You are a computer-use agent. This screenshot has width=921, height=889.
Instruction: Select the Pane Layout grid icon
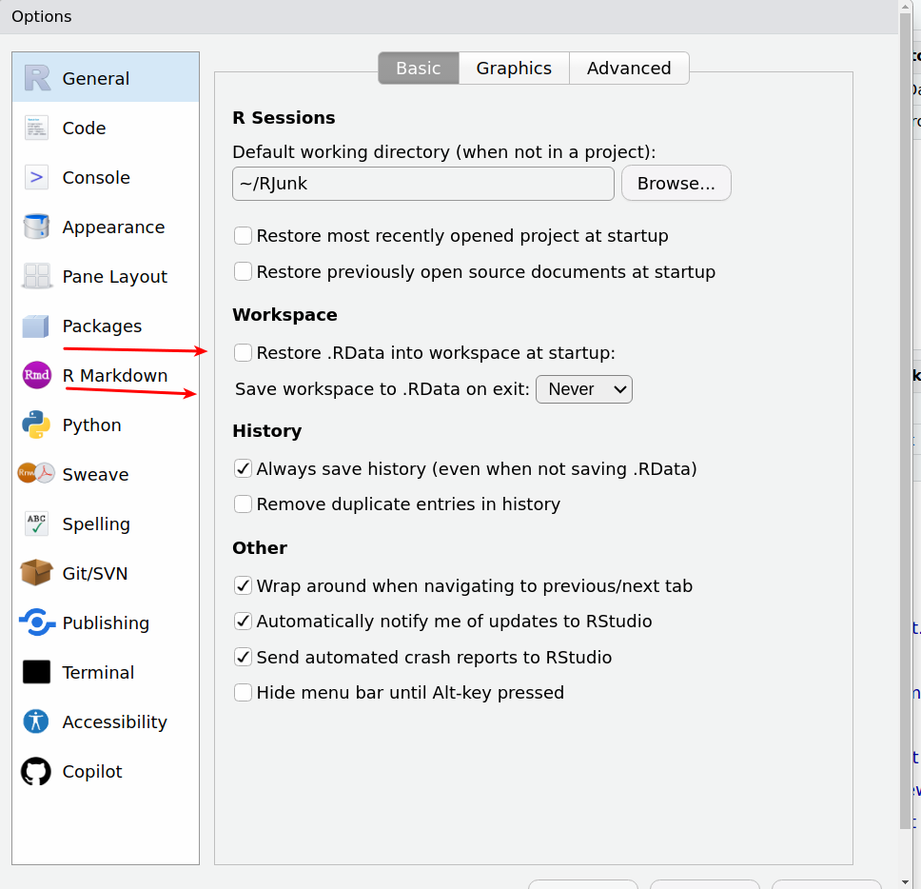[37, 276]
